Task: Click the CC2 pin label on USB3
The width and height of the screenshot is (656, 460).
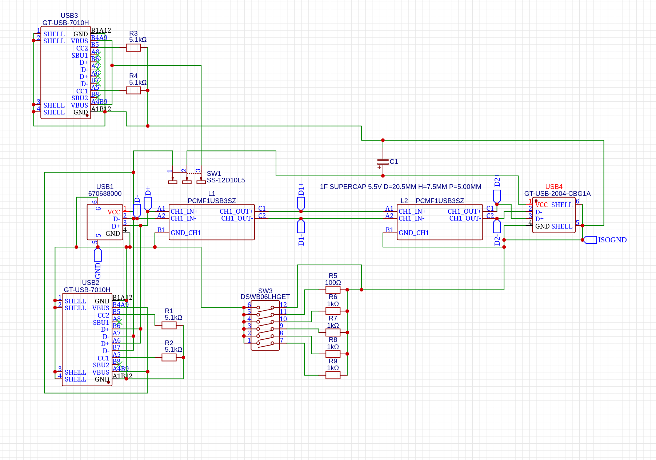Action: (x=82, y=48)
